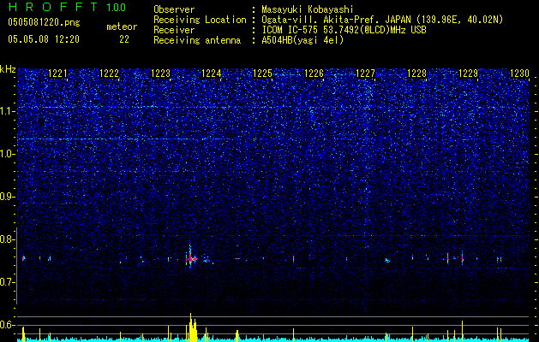This screenshot has width=539, height=342.
Task: Click the 0.8 kHz frequency label
Action: [x=8, y=239]
